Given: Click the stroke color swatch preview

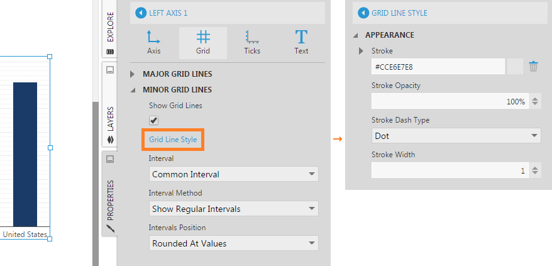Looking at the screenshot, I should click(516, 66).
